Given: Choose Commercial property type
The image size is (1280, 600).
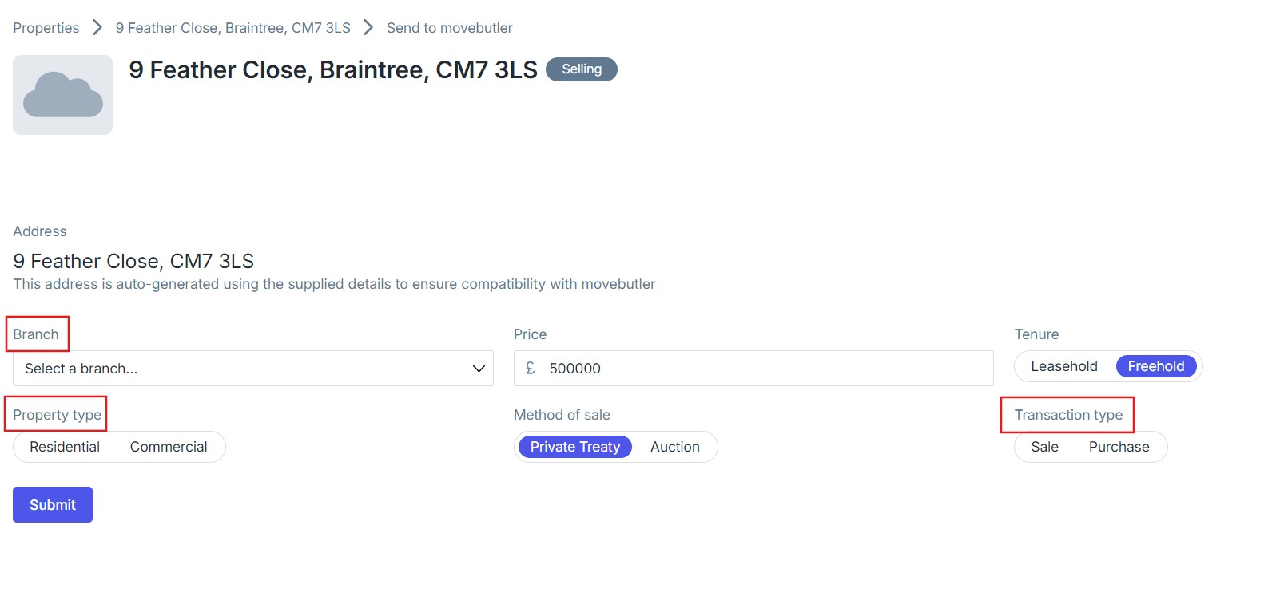Looking at the screenshot, I should pos(169,447).
